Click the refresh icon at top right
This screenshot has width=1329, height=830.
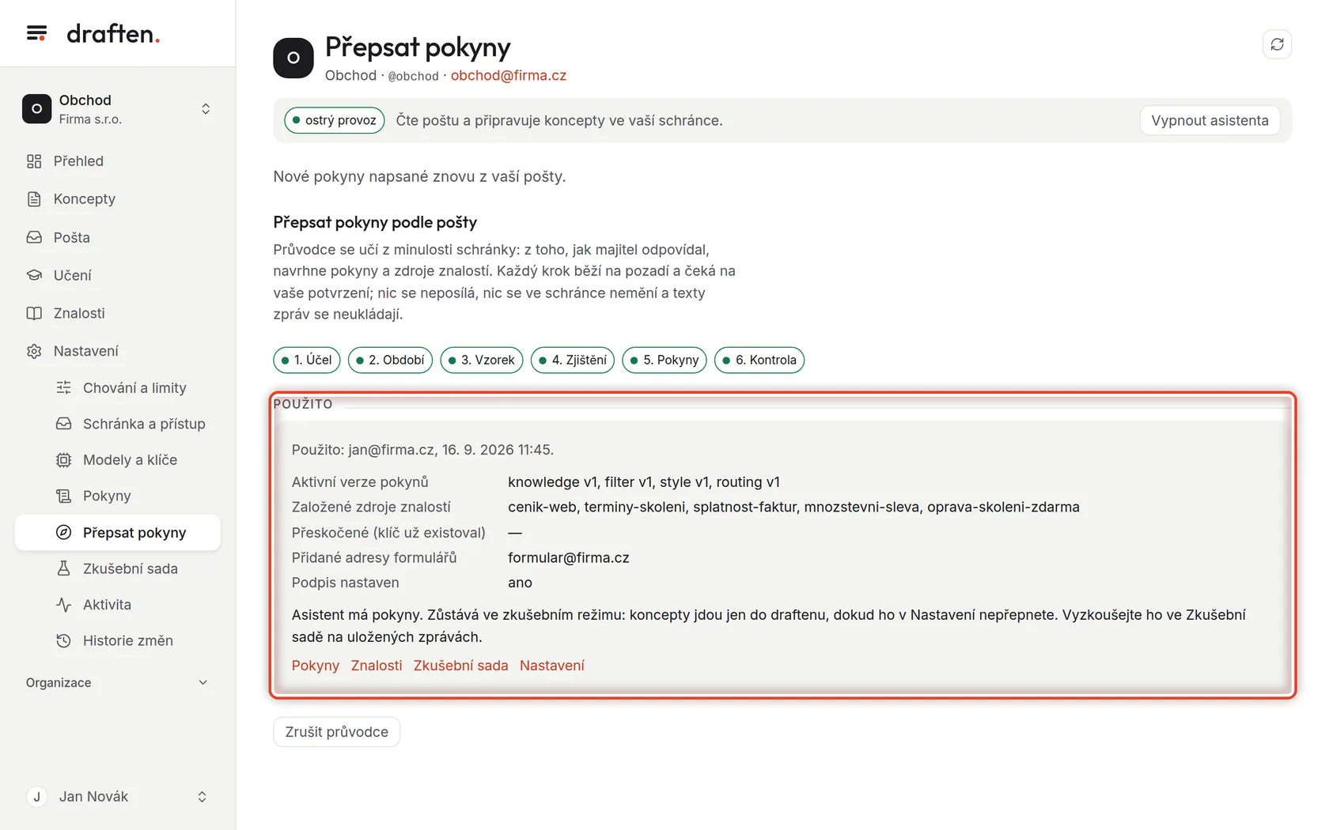(x=1277, y=44)
